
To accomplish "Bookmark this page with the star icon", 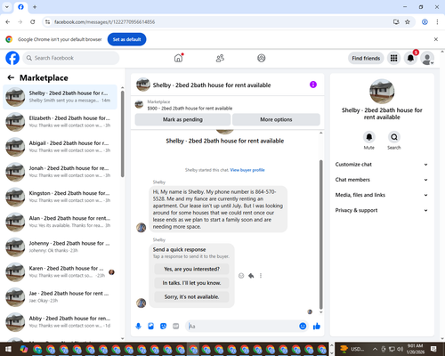I will 408,22.
